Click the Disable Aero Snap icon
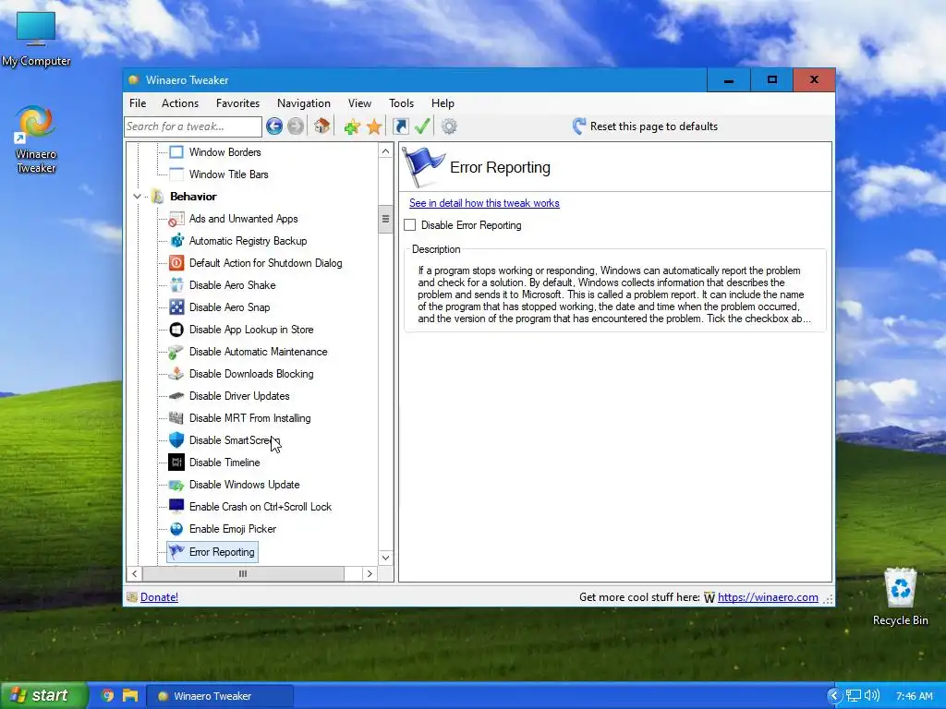The width and height of the screenshot is (946, 709). (x=176, y=306)
